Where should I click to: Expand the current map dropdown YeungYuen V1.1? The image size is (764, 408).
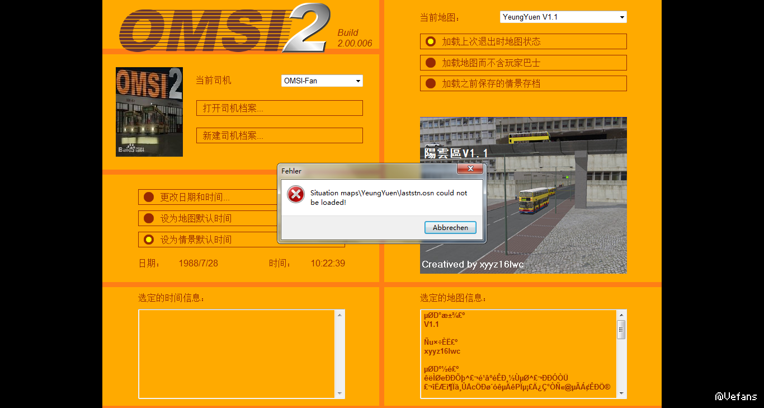click(x=563, y=17)
